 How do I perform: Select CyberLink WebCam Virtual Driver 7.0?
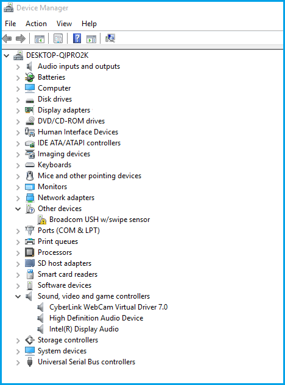[108, 307]
